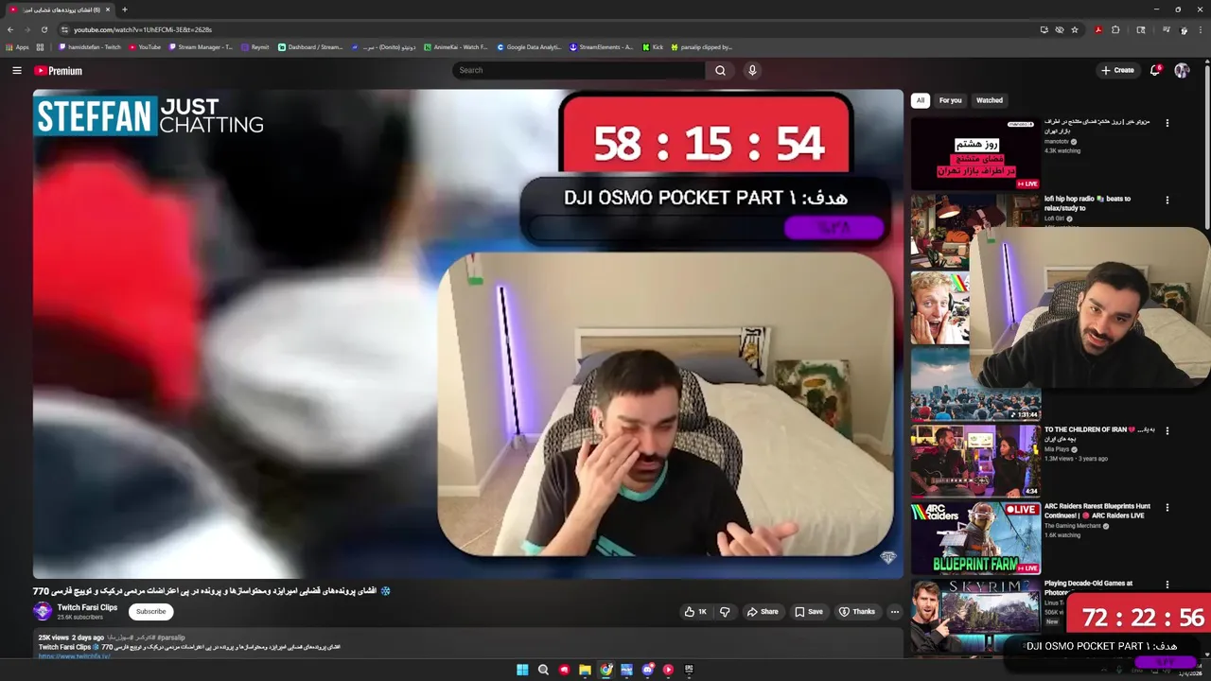Image resolution: width=1211 pixels, height=681 pixels.
Task: Open File Explorer from the taskbar
Action: click(585, 670)
